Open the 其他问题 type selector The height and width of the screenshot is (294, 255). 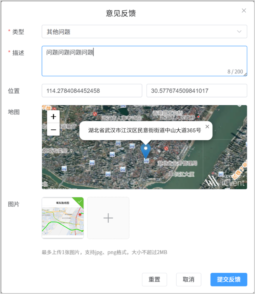pyautogui.click(x=140, y=32)
